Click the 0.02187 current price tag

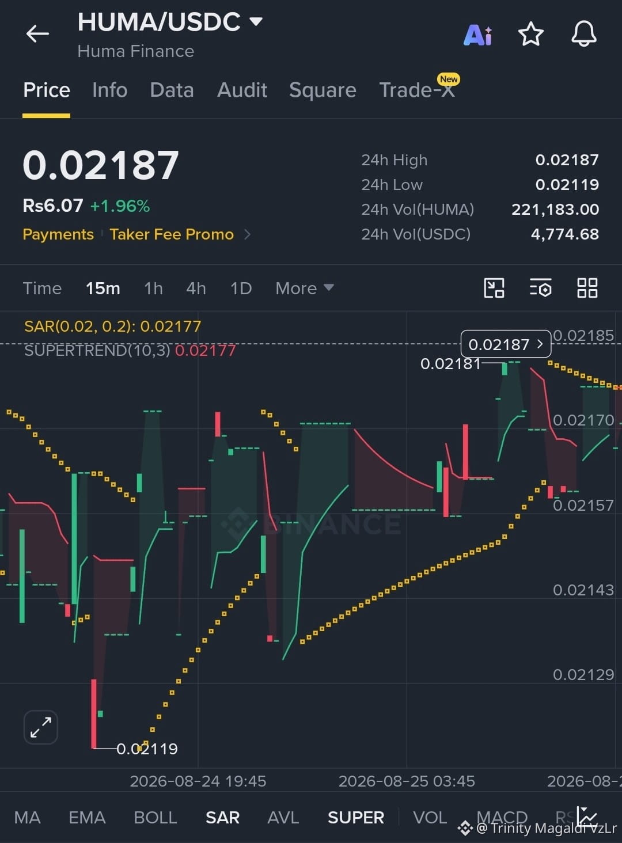[506, 344]
